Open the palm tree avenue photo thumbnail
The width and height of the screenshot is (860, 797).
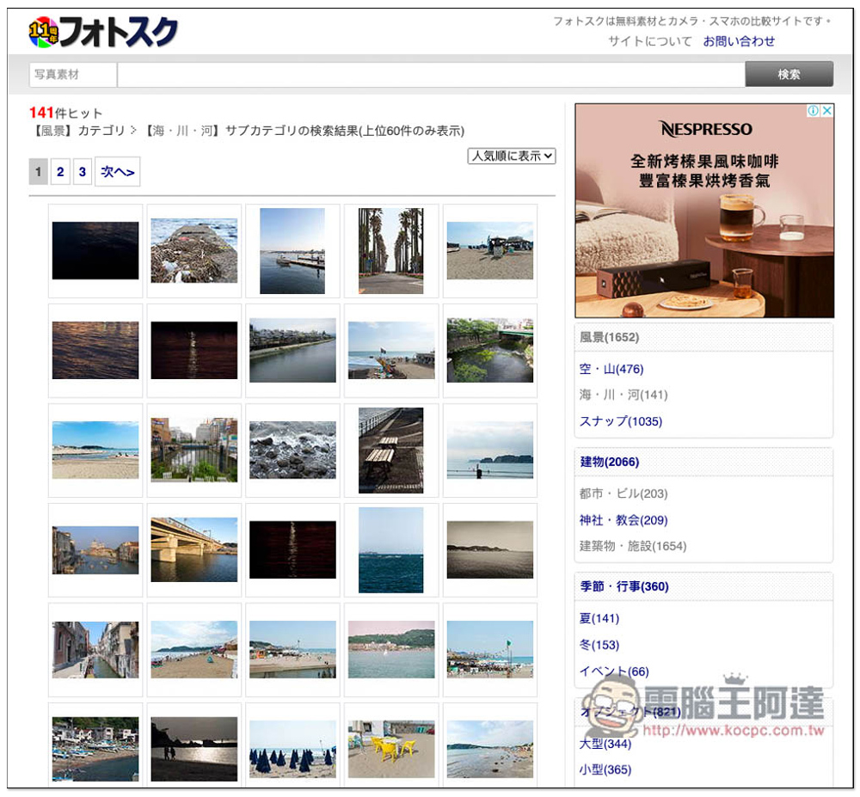tap(391, 251)
